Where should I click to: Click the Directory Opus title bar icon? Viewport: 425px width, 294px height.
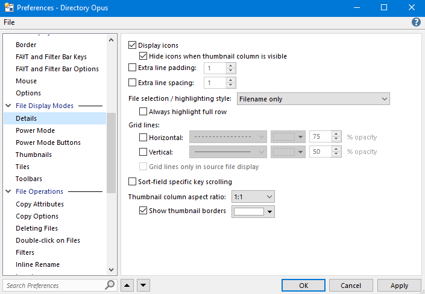(9, 8)
